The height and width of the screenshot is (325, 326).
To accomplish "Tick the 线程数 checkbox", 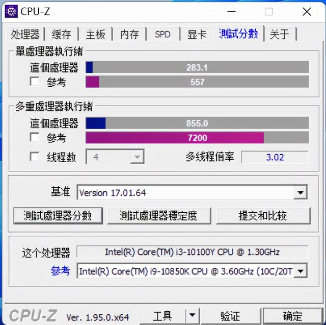I will (34, 157).
